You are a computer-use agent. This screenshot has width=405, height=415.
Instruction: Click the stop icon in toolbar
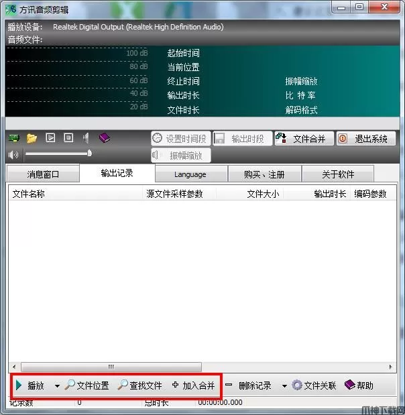pos(68,137)
